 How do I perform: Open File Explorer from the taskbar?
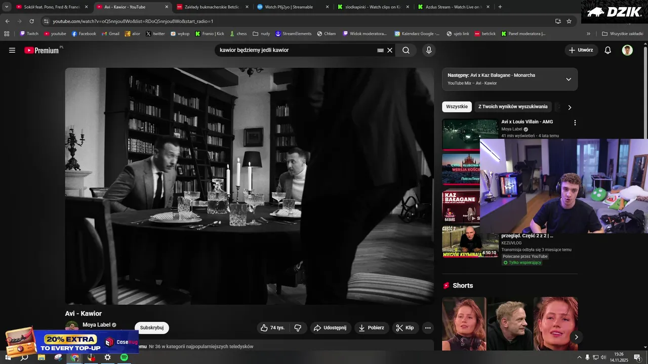tap(42, 357)
